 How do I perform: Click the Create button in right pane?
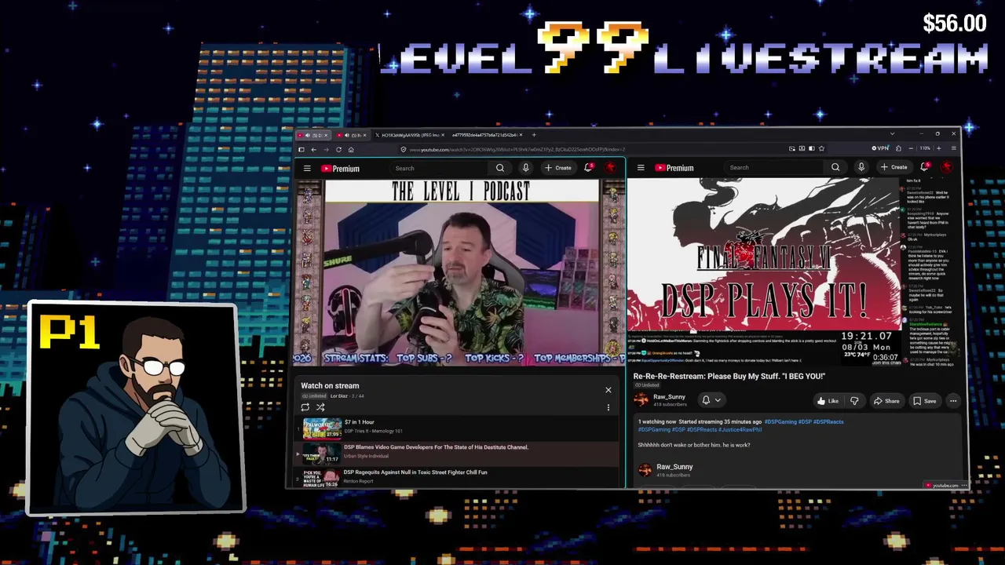[x=894, y=167]
